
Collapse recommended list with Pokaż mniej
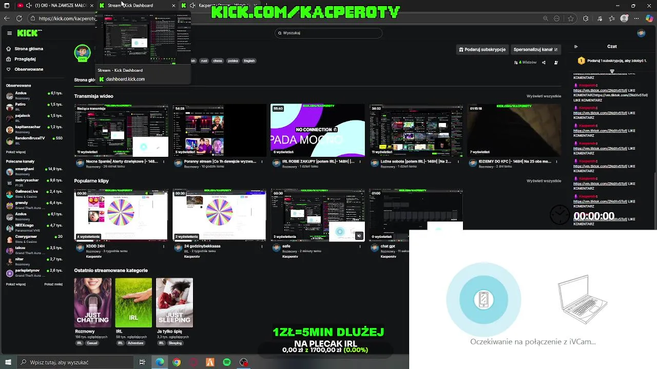click(53, 284)
